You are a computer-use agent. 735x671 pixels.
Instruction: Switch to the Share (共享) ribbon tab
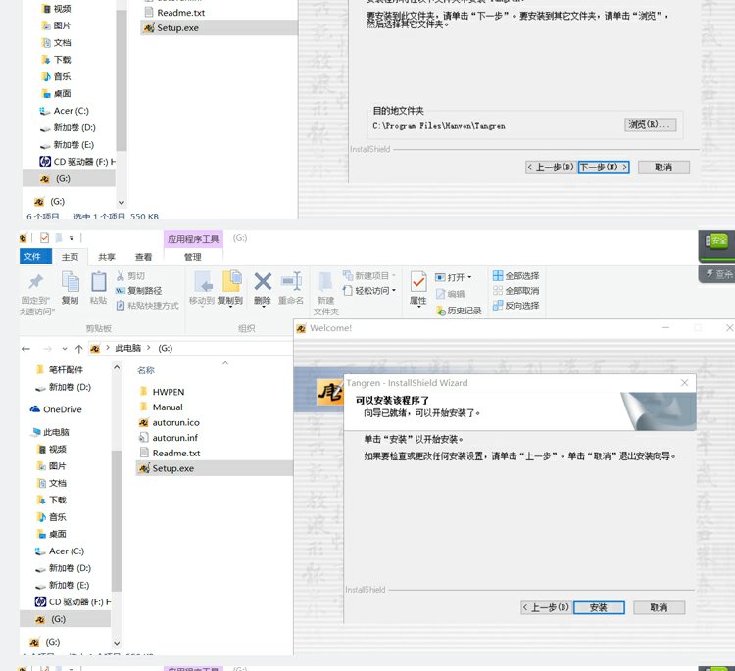click(107, 257)
